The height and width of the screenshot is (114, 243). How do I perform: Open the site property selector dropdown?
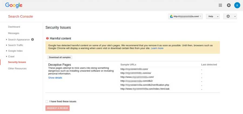(x=185, y=16)
